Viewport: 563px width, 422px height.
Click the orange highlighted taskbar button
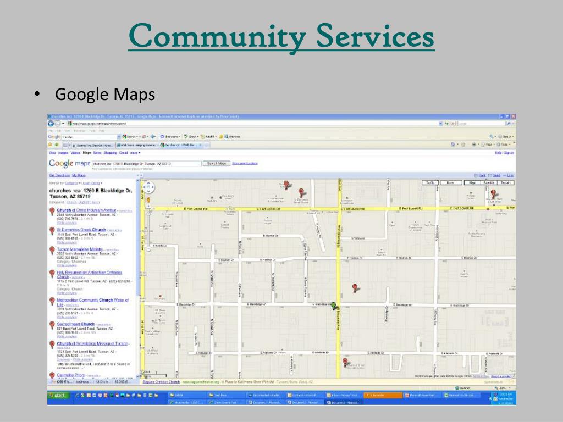383,395
